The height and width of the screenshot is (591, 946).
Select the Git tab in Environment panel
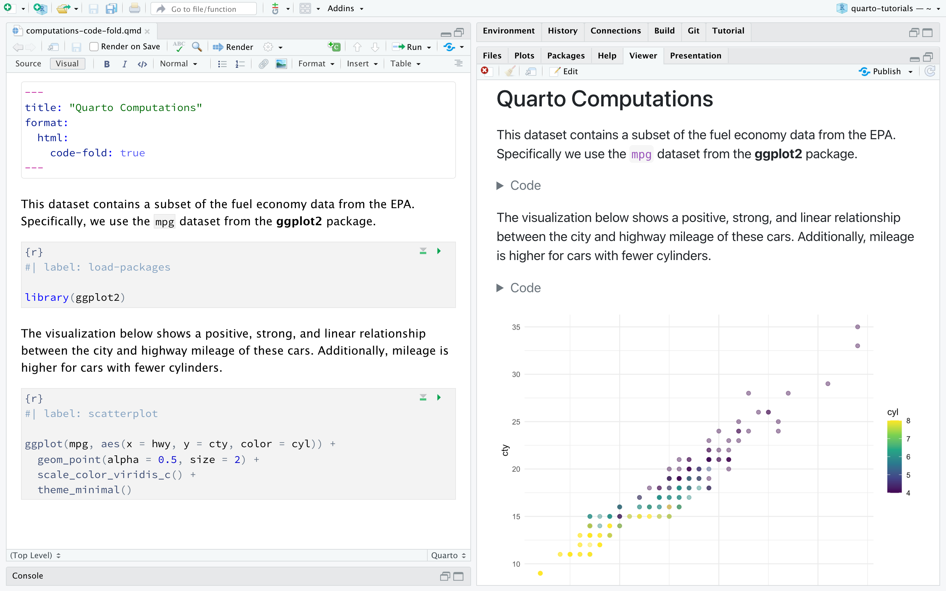coord(693,30)
